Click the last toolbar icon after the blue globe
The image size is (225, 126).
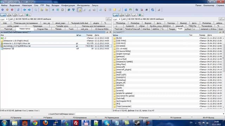[x=159, y=10]
